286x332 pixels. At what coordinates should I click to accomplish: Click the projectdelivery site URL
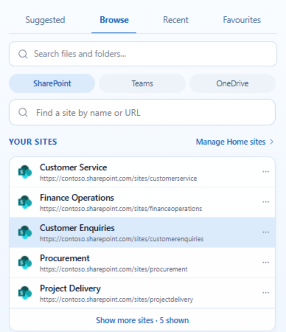tap(116, 300)
